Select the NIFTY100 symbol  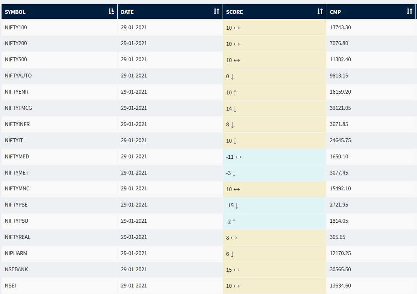click(x=16, y=27)
